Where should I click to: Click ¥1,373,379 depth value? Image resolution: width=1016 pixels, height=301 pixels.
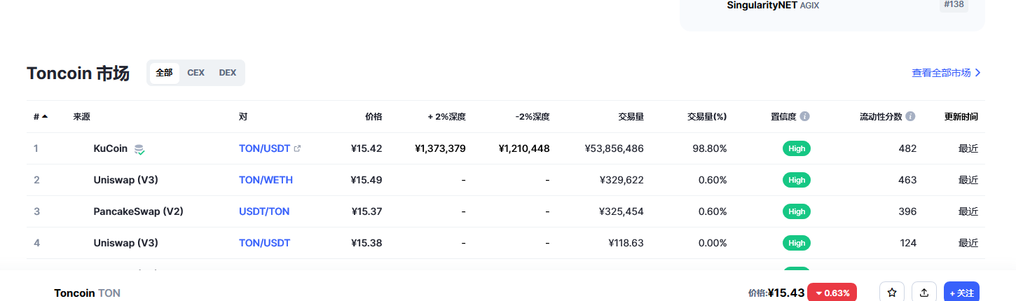(x=440, y=148)
